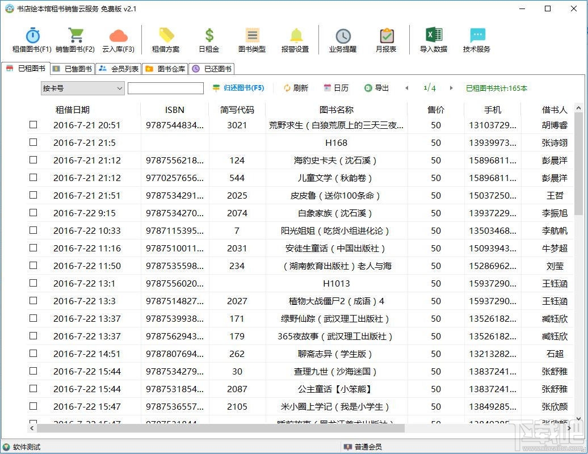Click the 简写代码 column header
The width and height of the screenshot is (588, 454).
tap(237, 110)
